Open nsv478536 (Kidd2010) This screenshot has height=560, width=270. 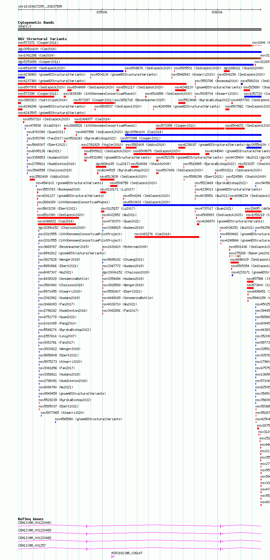click(x=43, y=125)
